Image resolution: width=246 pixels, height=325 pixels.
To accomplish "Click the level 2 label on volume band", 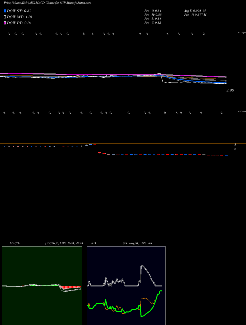I will [x=235, y=149].
